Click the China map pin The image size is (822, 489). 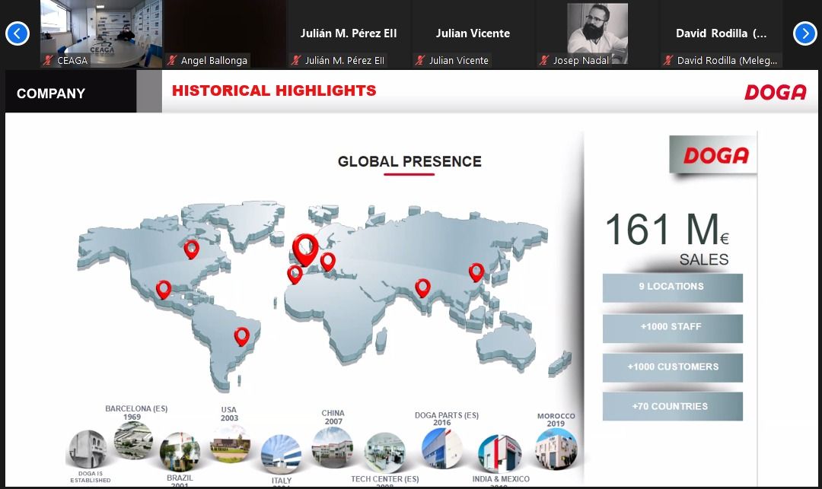(476, 272)
